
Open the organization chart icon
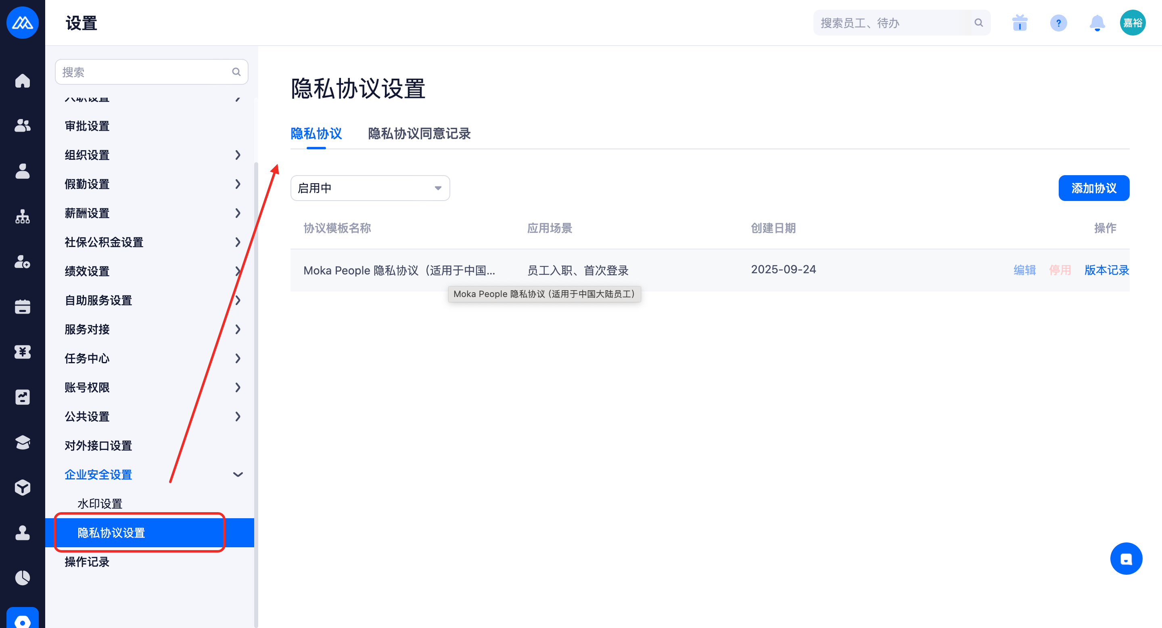click(23, 217)
